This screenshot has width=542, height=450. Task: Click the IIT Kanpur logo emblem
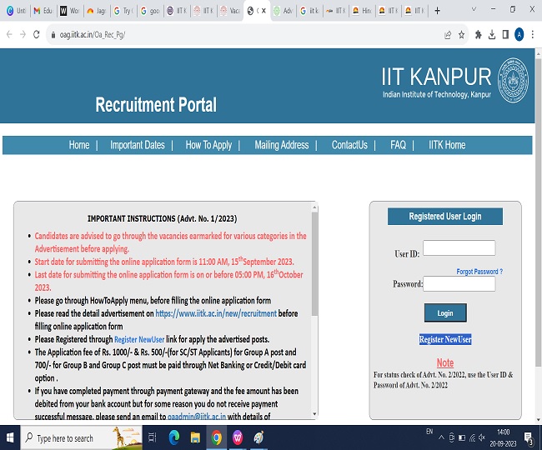click(513, 81)
